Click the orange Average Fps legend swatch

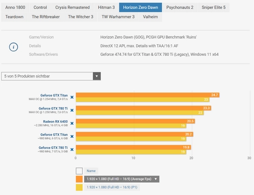(x=79, y=179)
